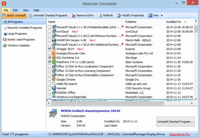
Task: Open the View menu
Action: pyautogui.click(x=26, y=10)
